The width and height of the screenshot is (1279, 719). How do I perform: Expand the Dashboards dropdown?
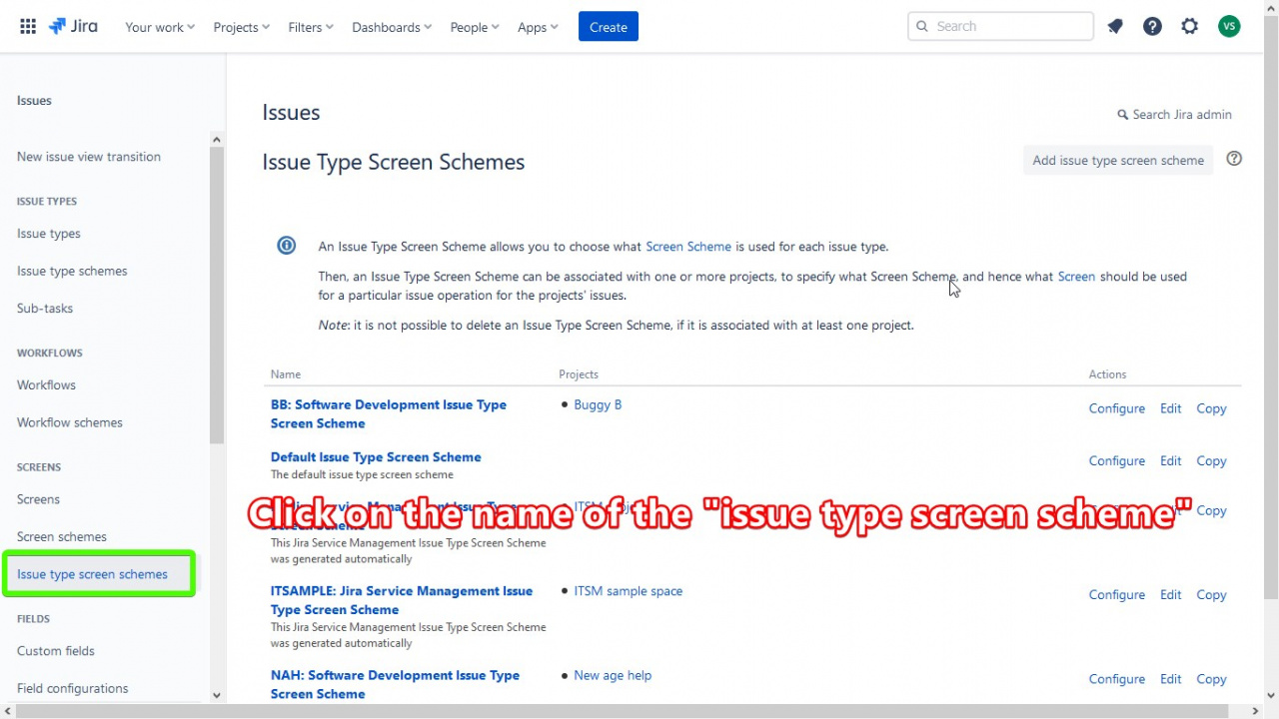[392, 27]
